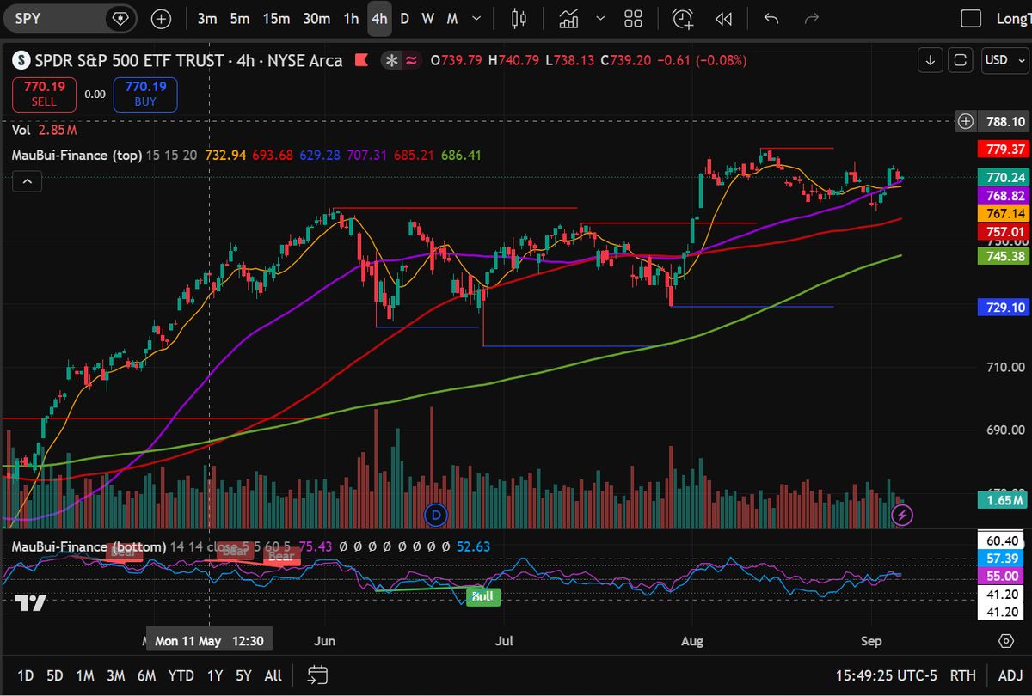Click the down-arrow button near USD
The height and width of the screenshot is (696, 1032).
(x=931, y=60)
